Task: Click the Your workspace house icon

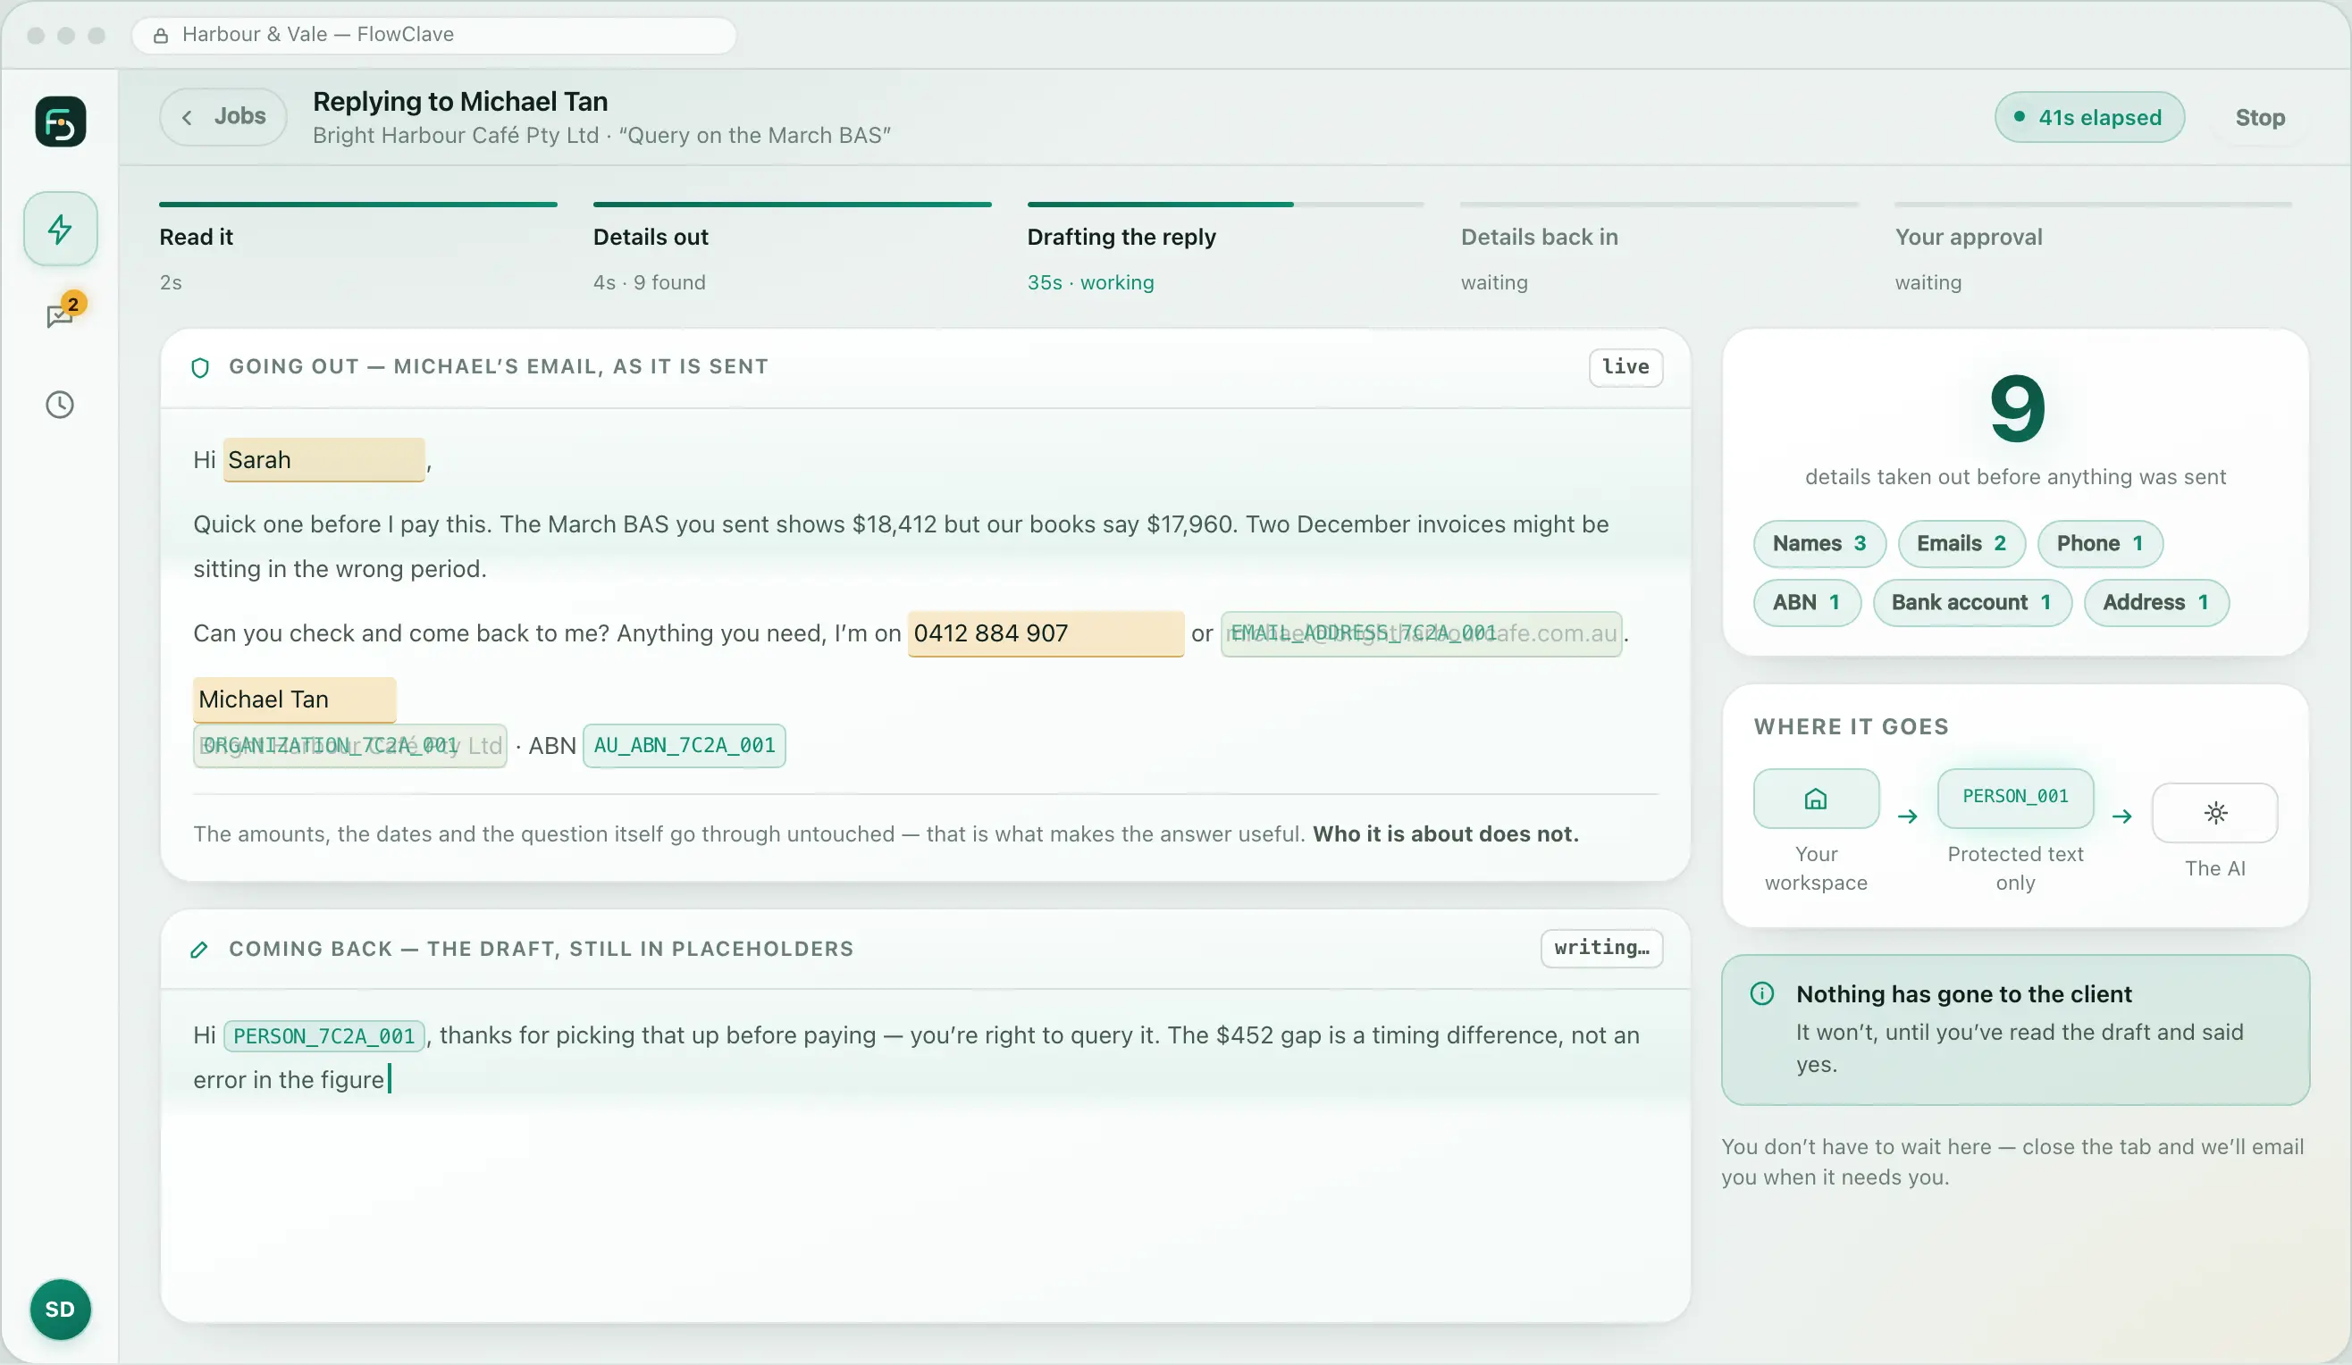Action: (1815, 799)
